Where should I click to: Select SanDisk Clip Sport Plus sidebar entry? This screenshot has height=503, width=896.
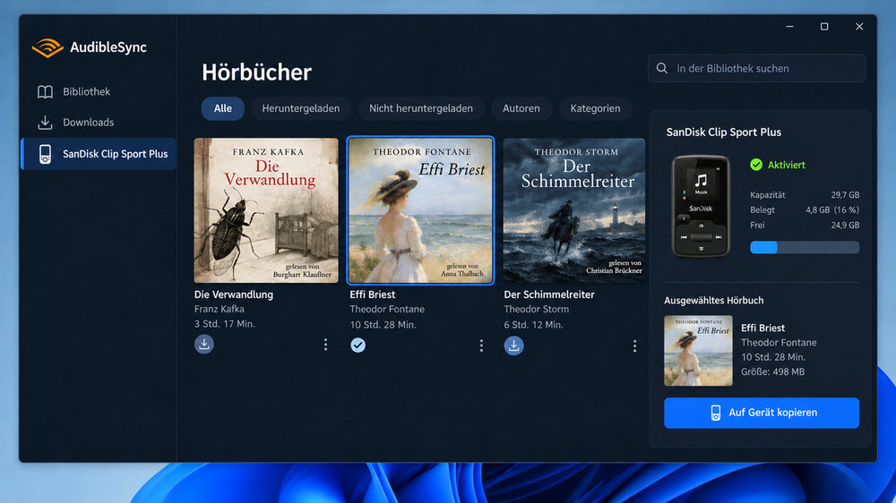(x=99, y=154)
